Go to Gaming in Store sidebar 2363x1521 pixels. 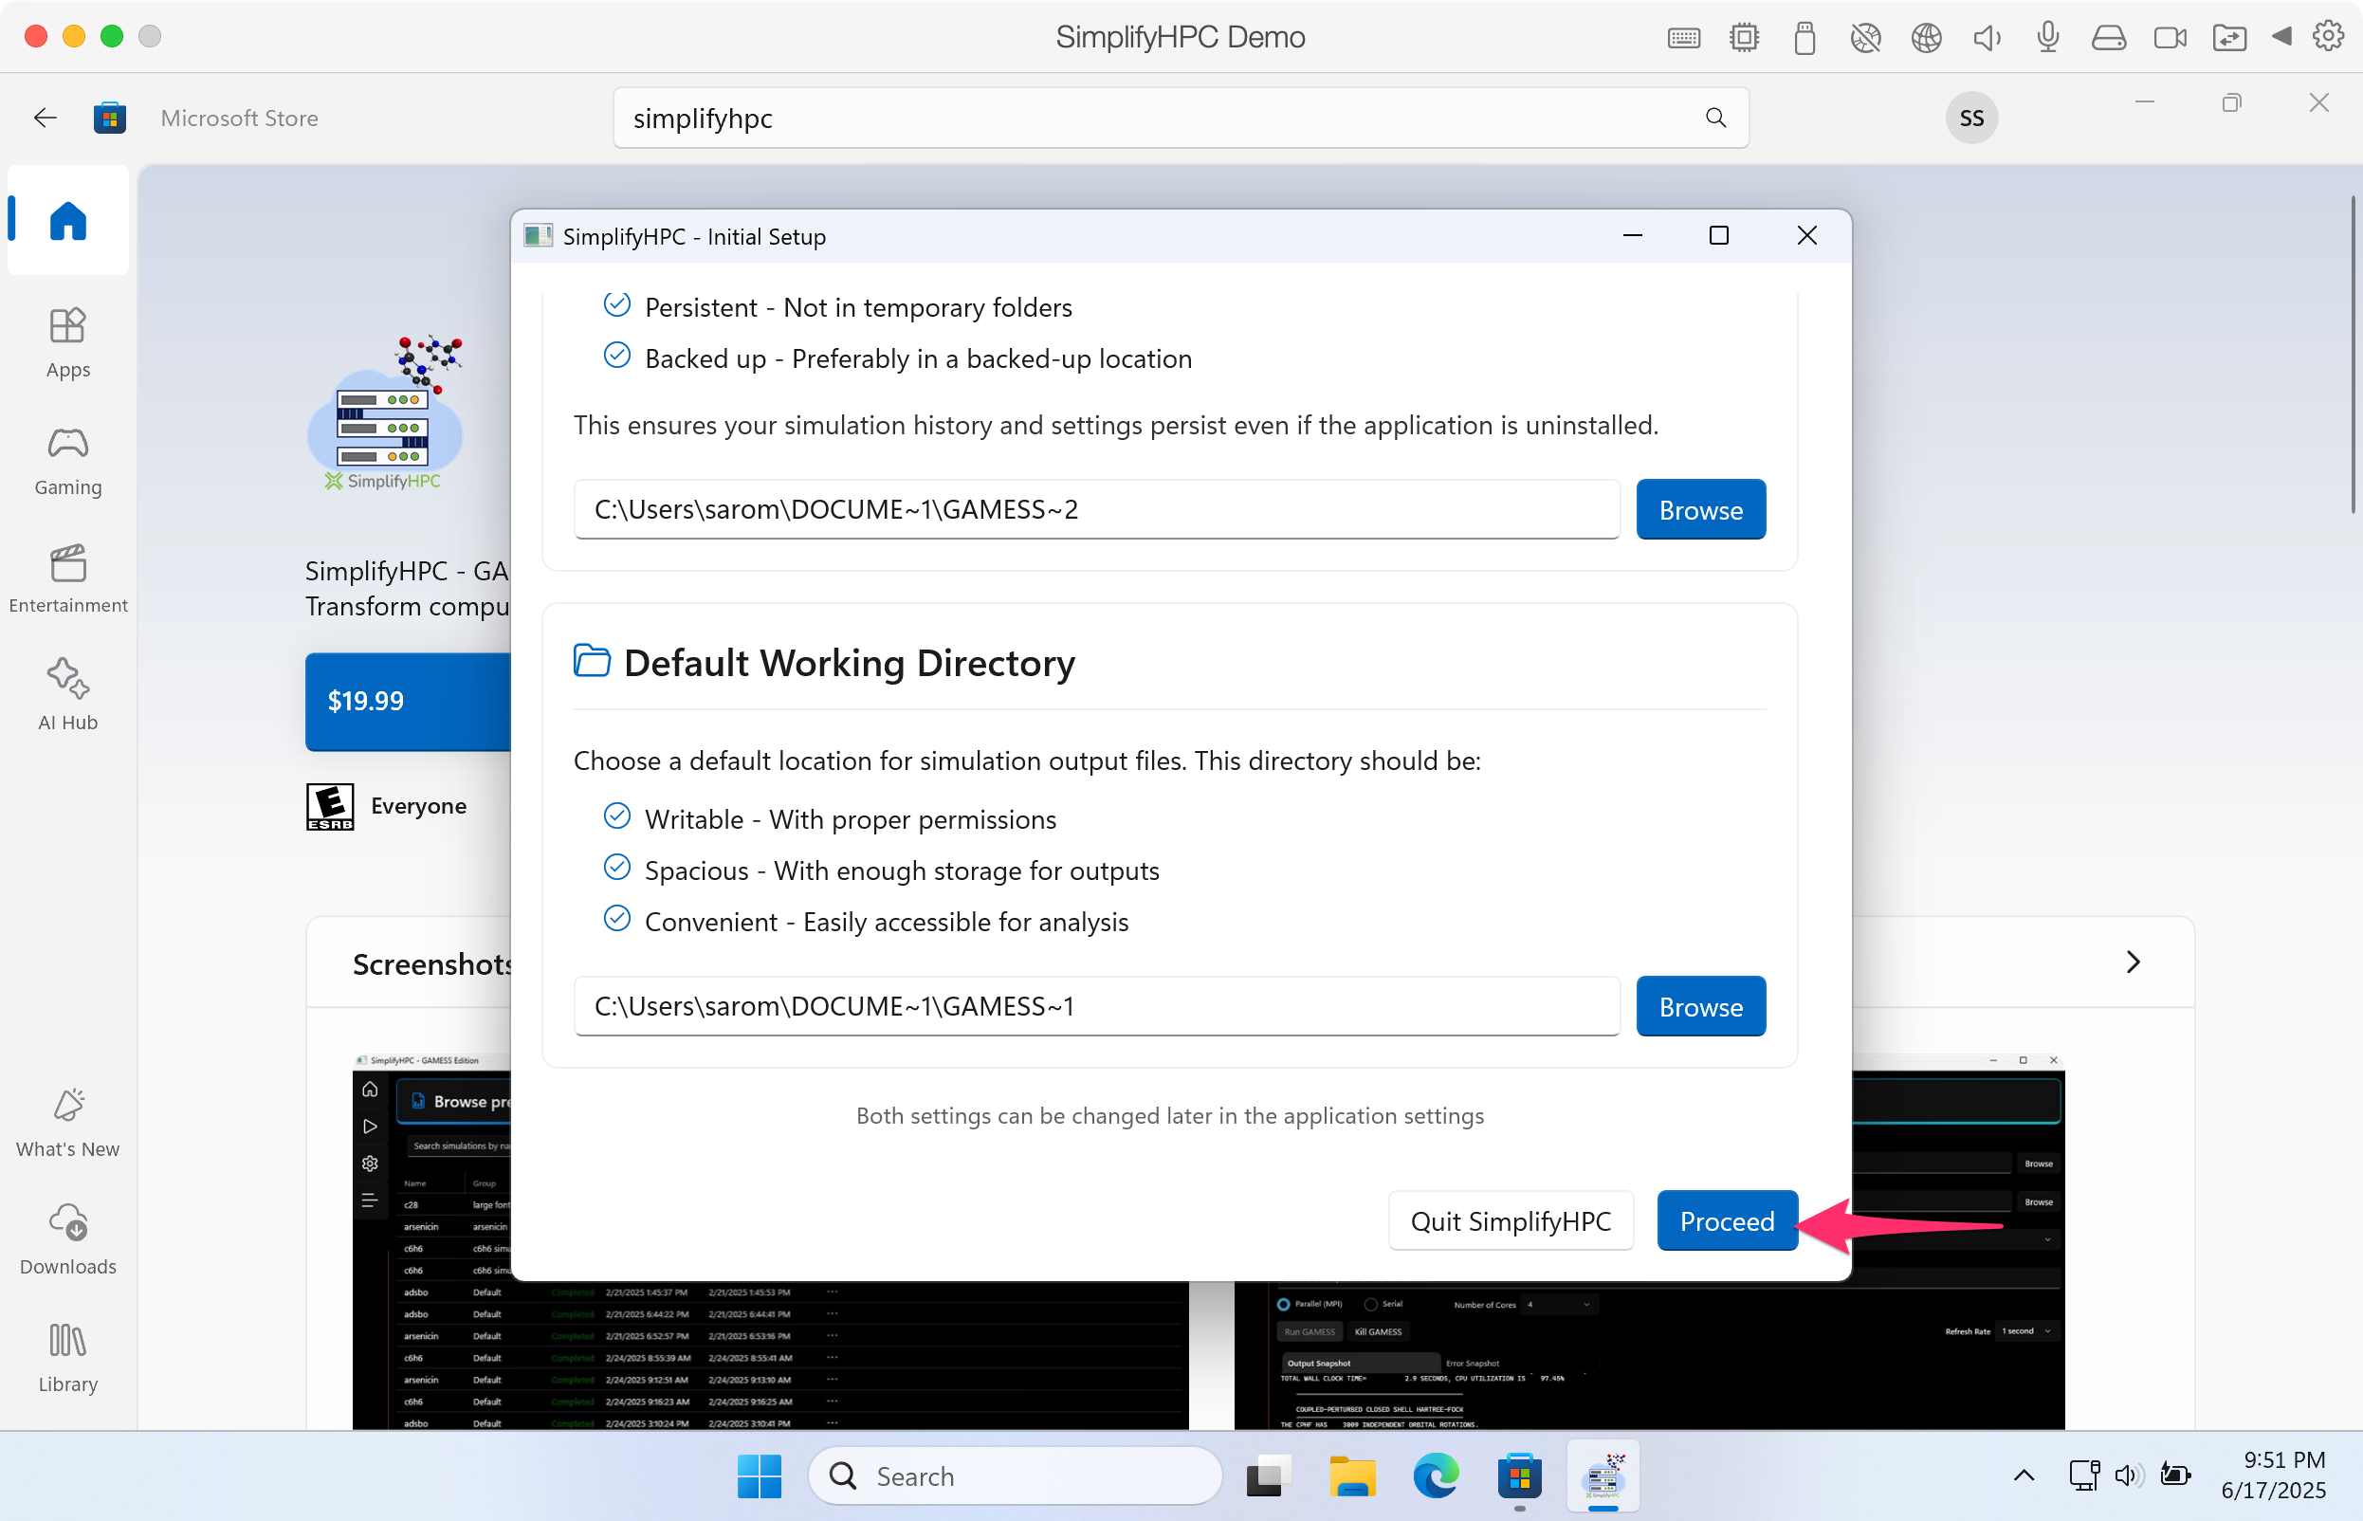pyautogui.click(x=67, y=459)
